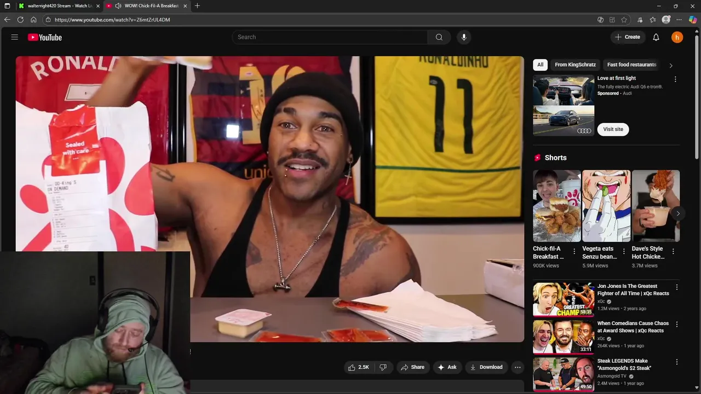Dislike the video with thumbs down
The width and height of the screenshot is (701, 394).
click(383, 367)
